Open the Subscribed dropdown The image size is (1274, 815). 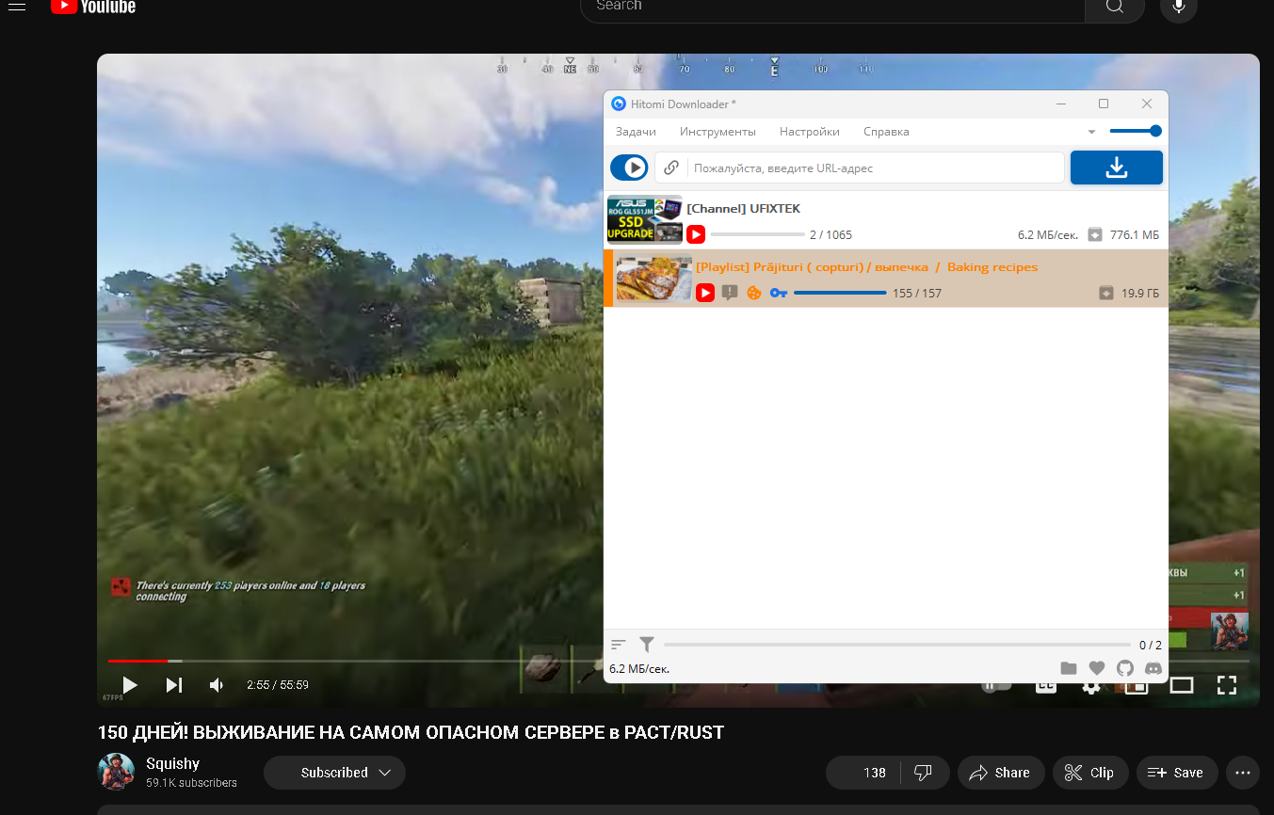click(334, 773)
